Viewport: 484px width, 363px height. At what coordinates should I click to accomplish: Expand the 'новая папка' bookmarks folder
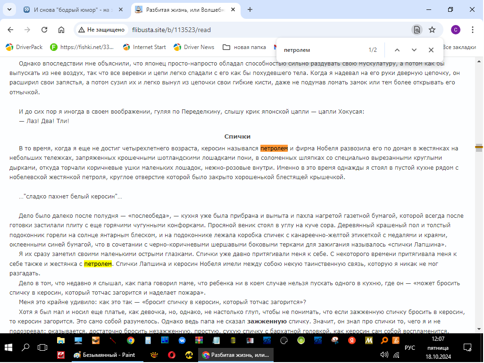(244, 47)
